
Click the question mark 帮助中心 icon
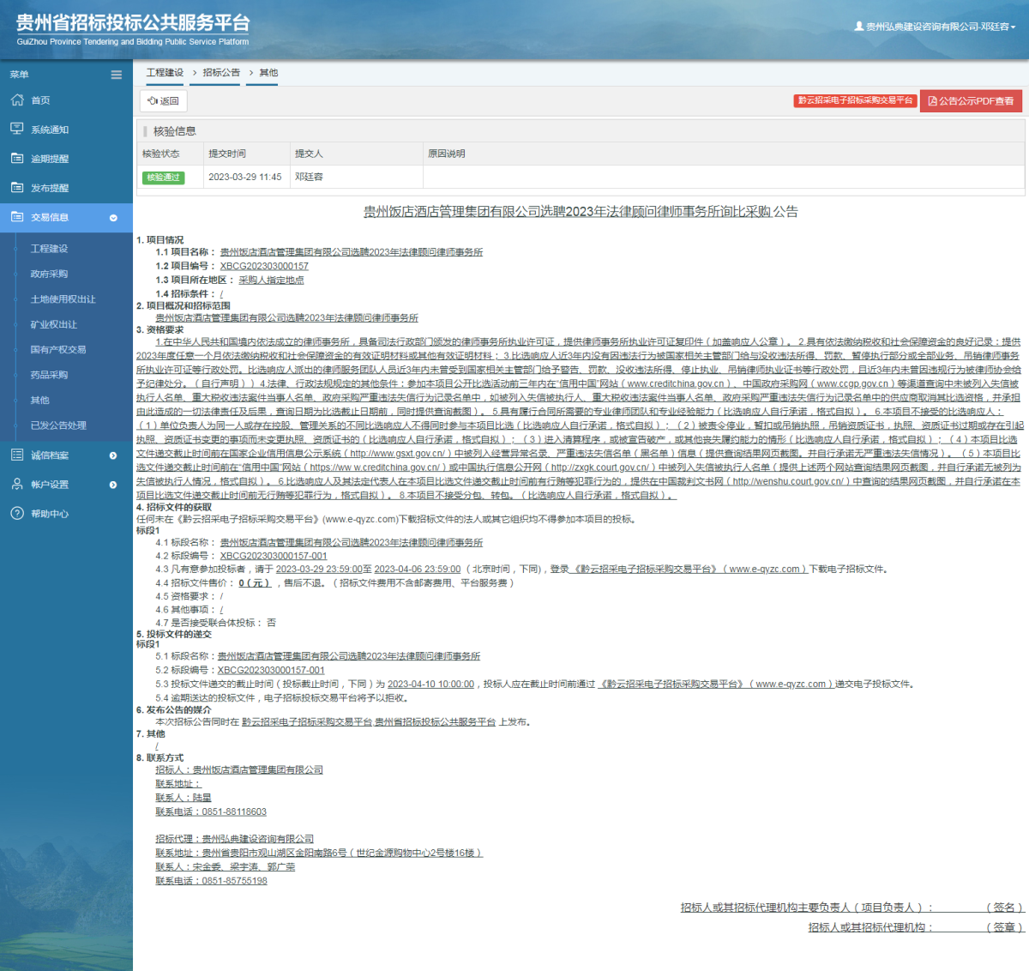pos(17,514)
